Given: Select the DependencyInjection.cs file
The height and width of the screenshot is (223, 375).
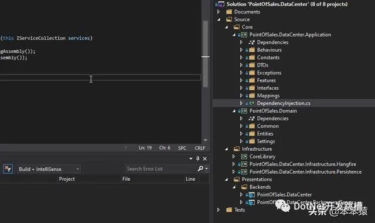Looking at the screenshot, I should (284, 103).
